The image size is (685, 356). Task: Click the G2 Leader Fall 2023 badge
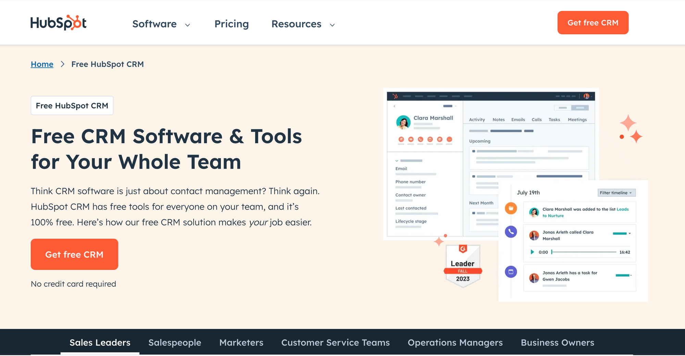tap(463, 266)
